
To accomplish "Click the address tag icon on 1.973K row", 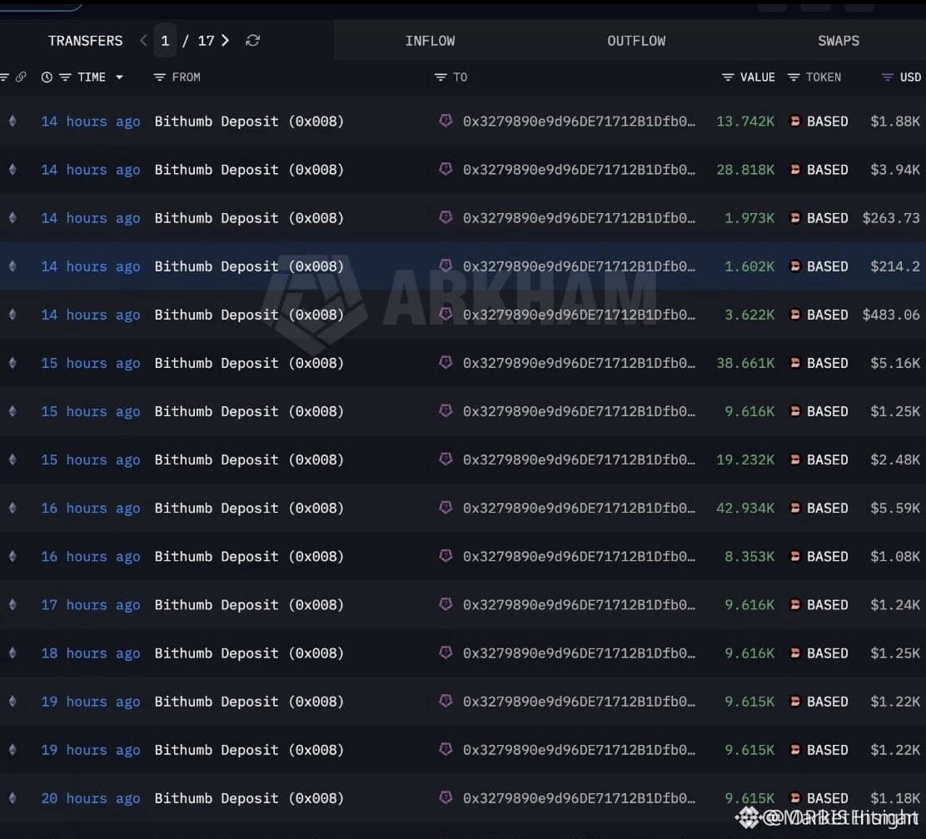I will point(446,217).
